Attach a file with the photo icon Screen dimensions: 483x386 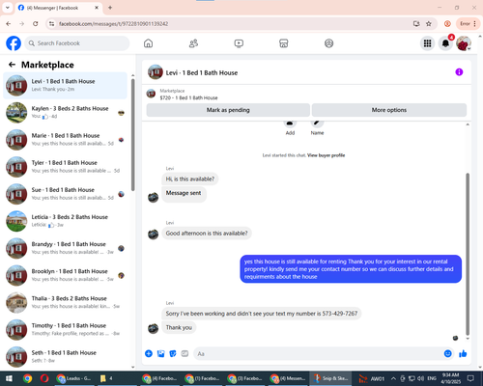[160, 353]
